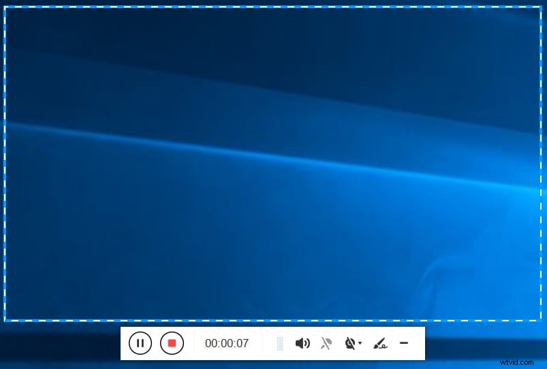The height and width of the screenshot is (369, 547).
Task: Open the webcam dropdown arrow
Action: tap(360, 343)
